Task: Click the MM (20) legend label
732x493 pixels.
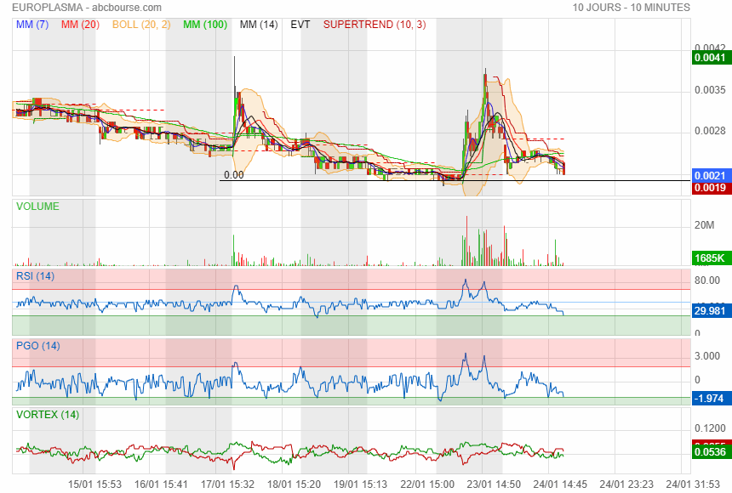Action: click(x=80, y=25)
